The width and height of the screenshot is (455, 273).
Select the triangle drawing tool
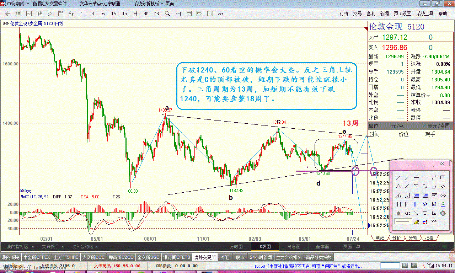(398, 186)
